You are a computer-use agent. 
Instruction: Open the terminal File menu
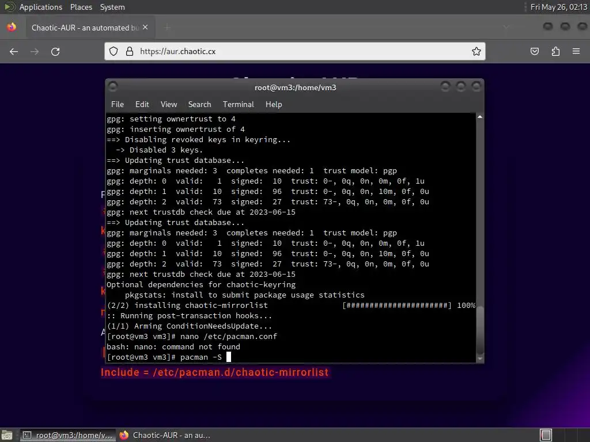point(118,105)
